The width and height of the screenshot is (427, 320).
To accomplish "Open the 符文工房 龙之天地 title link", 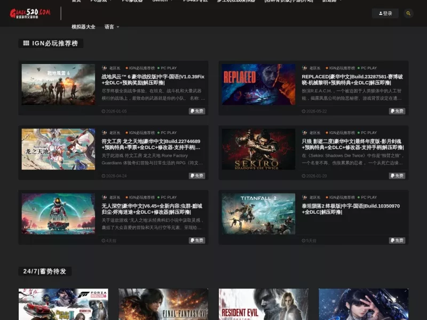I will [x=151, y=144].
